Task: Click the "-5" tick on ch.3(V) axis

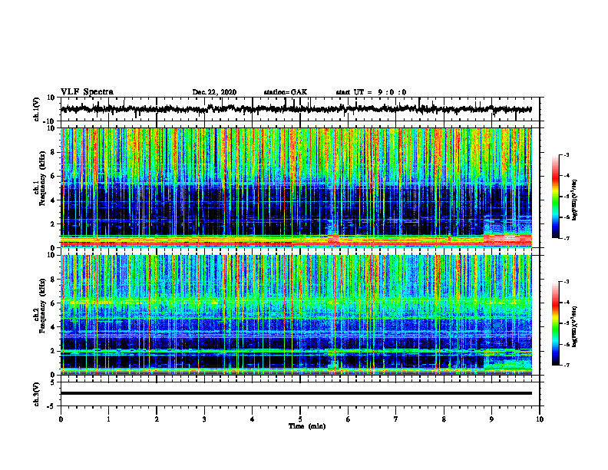Action: click(51, 406)
